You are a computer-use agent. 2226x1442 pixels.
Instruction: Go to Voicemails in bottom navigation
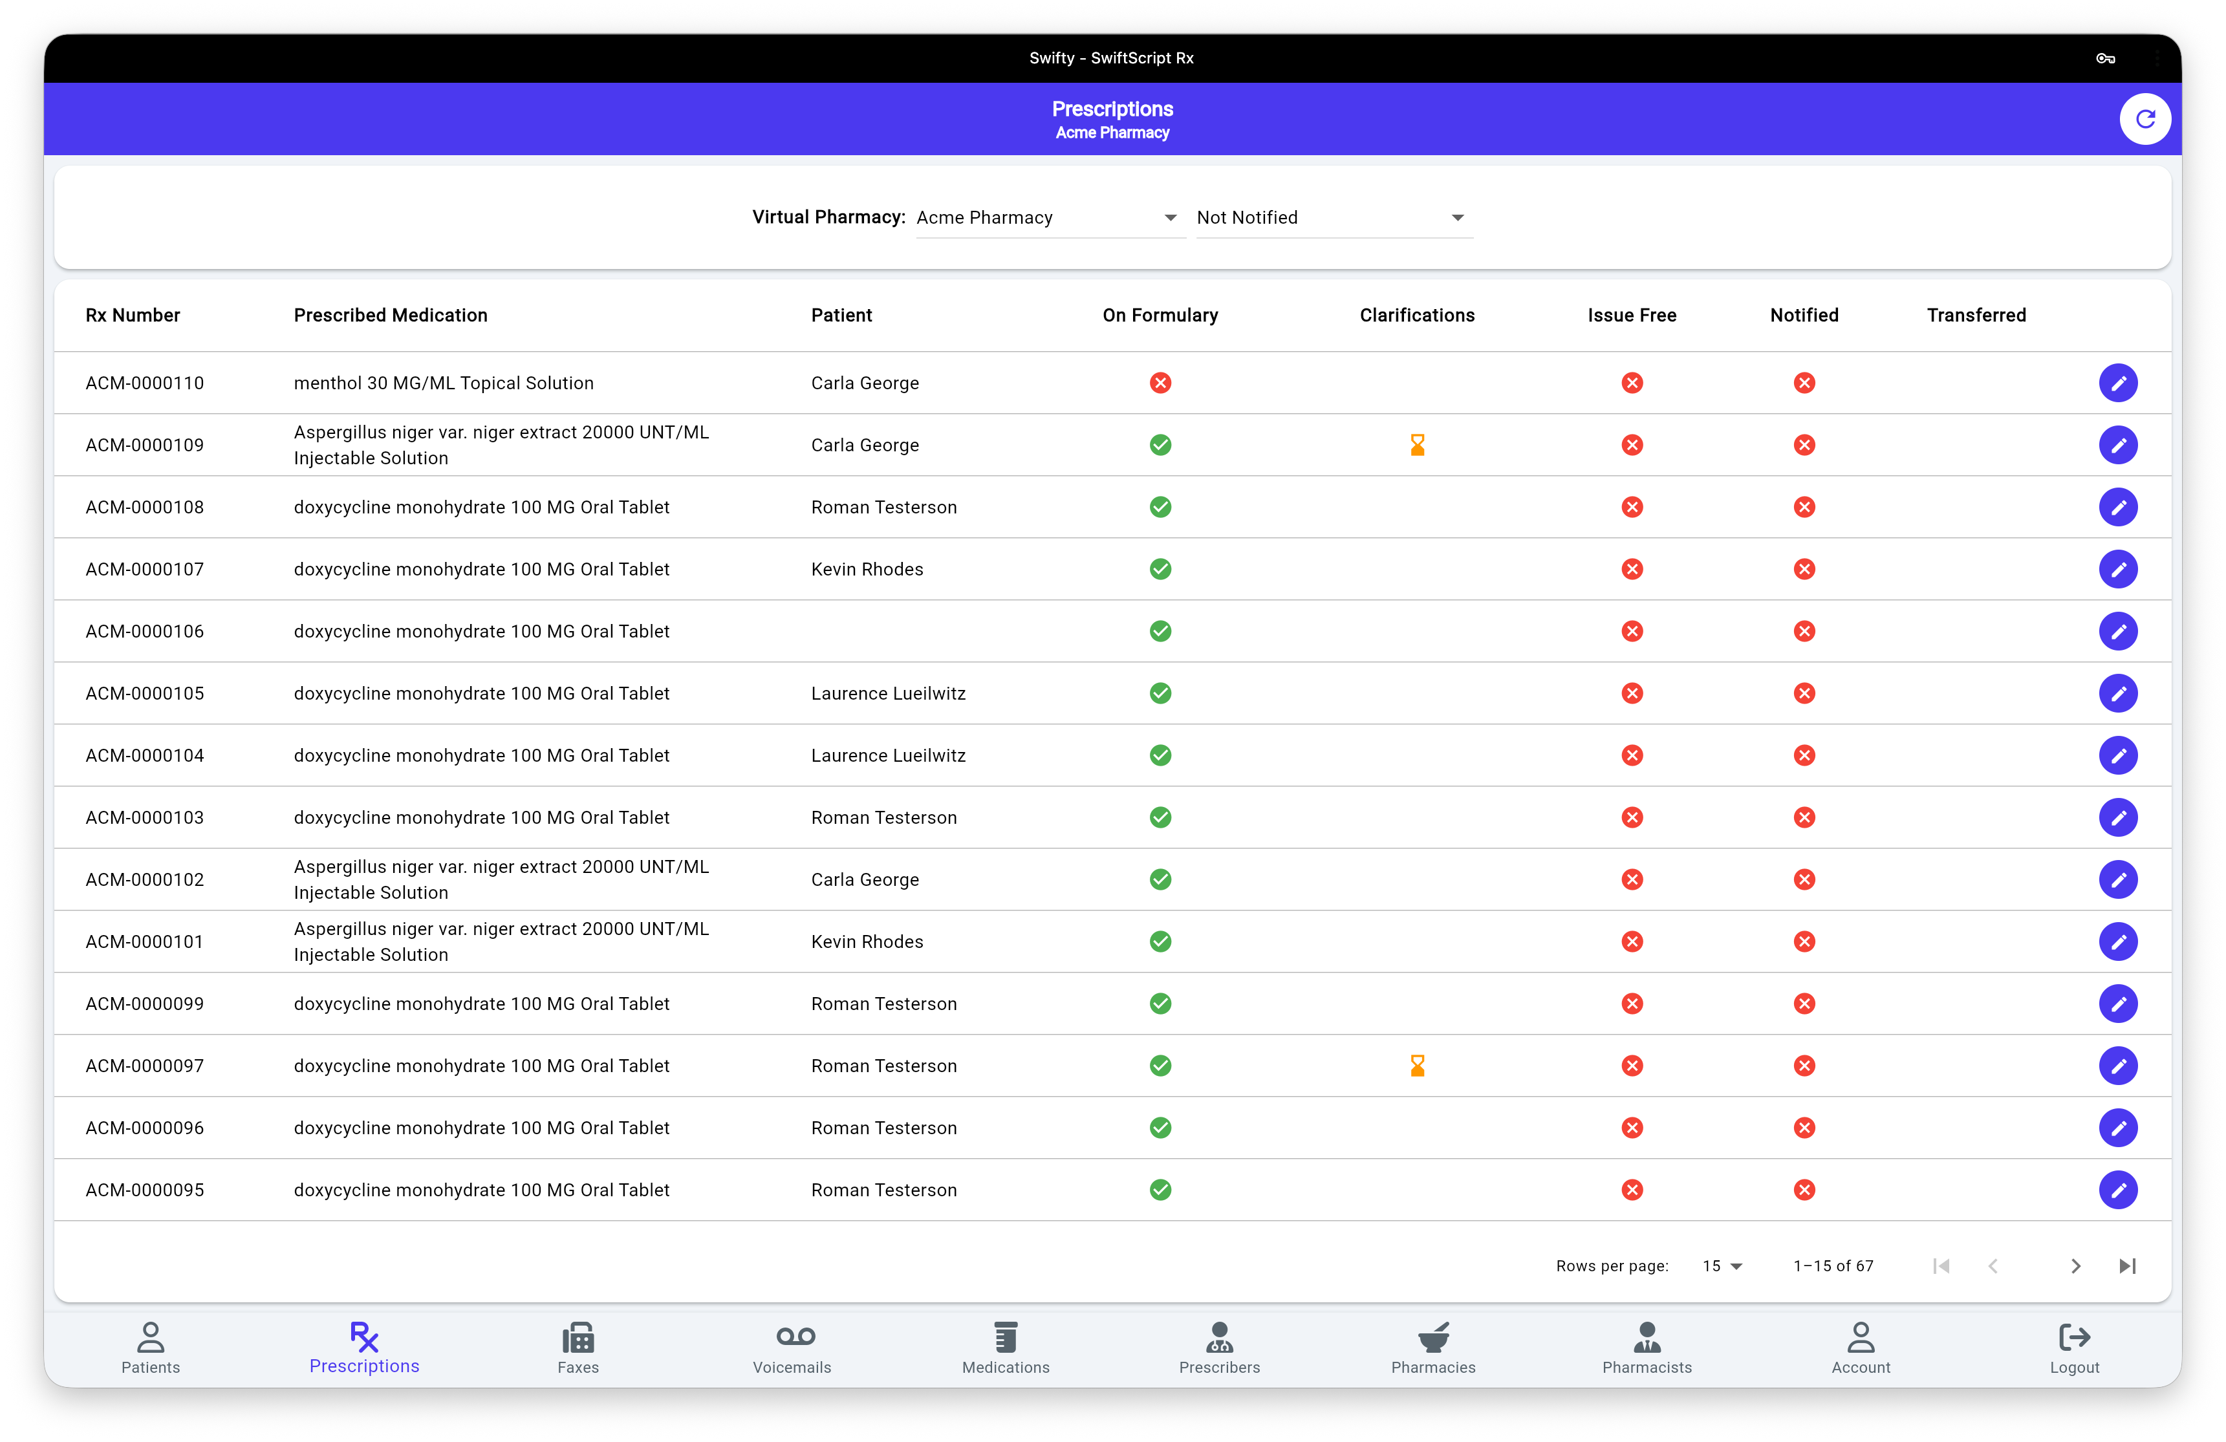pyautogui.click(x=792, y=1346)
